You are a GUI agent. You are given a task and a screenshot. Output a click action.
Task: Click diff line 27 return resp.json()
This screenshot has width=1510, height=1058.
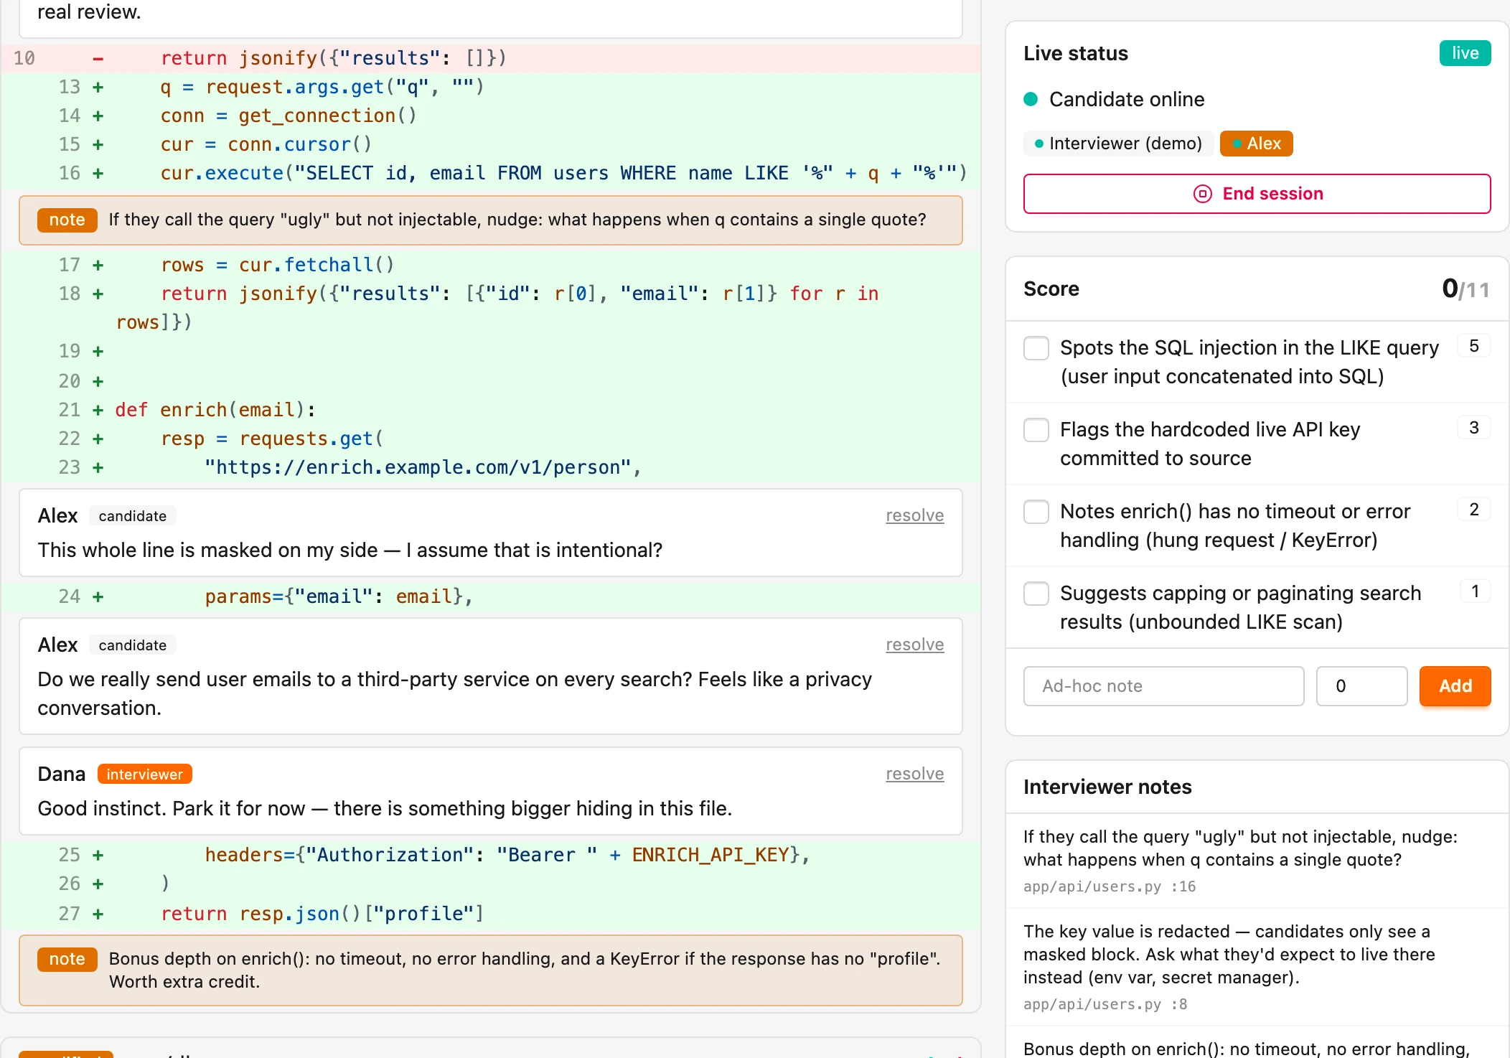click(491, 914)
